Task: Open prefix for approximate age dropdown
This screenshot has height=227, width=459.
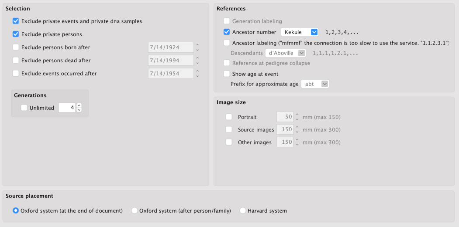Action: click(x=314, y=84)
